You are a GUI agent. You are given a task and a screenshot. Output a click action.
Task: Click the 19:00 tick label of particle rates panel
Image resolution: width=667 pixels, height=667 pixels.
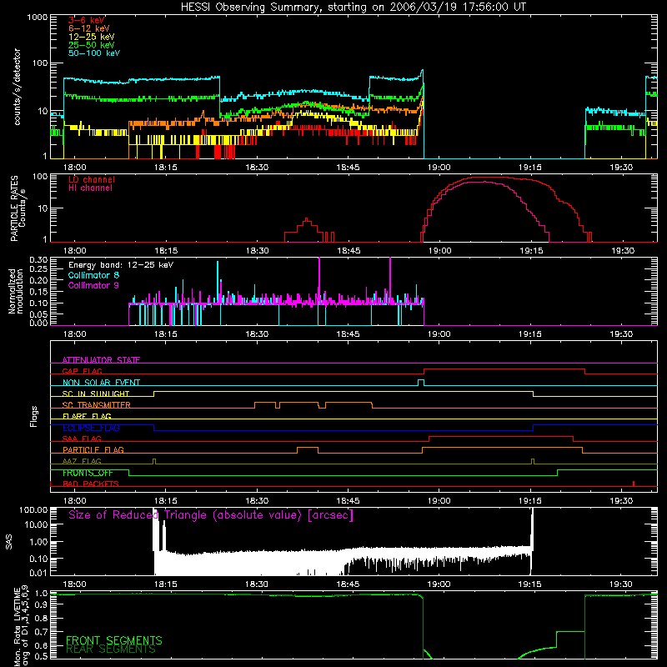click(440, 251)
